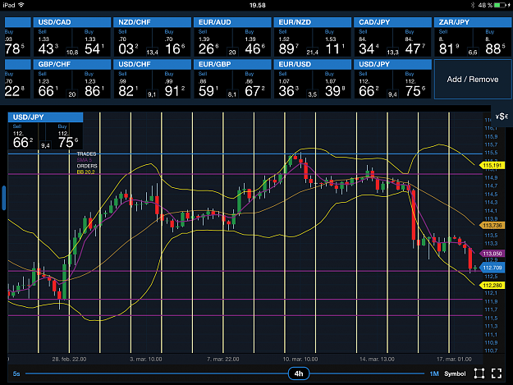Tap the 115.191 upper band price tag
This screenshot has width=513, height=385.
coord(492,166)
